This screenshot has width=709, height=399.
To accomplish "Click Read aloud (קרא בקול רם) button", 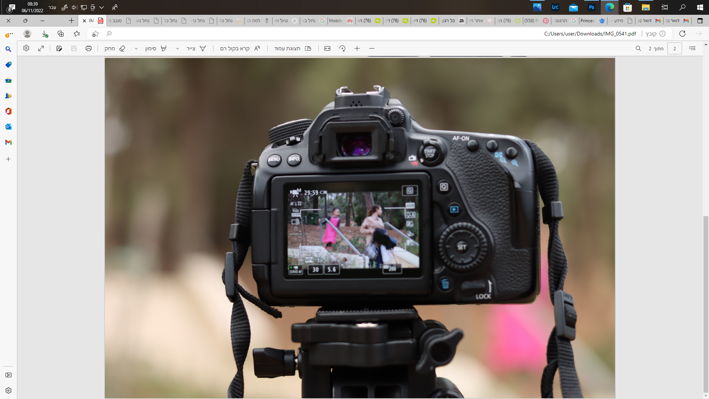I will click(x=240, y=48).
